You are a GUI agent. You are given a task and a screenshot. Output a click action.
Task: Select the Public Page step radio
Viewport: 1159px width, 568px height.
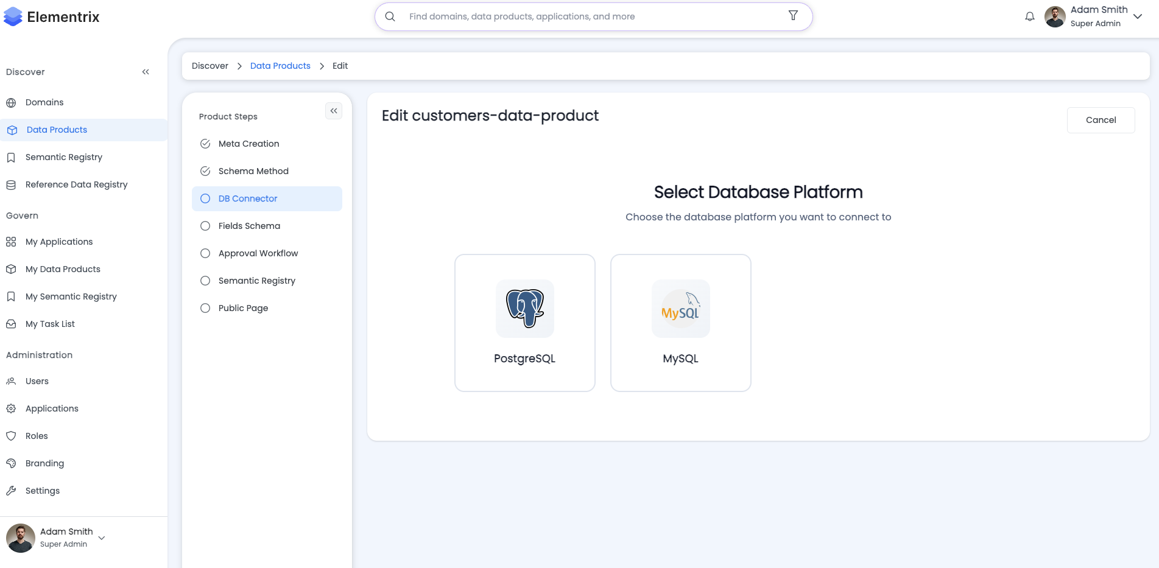205,308
